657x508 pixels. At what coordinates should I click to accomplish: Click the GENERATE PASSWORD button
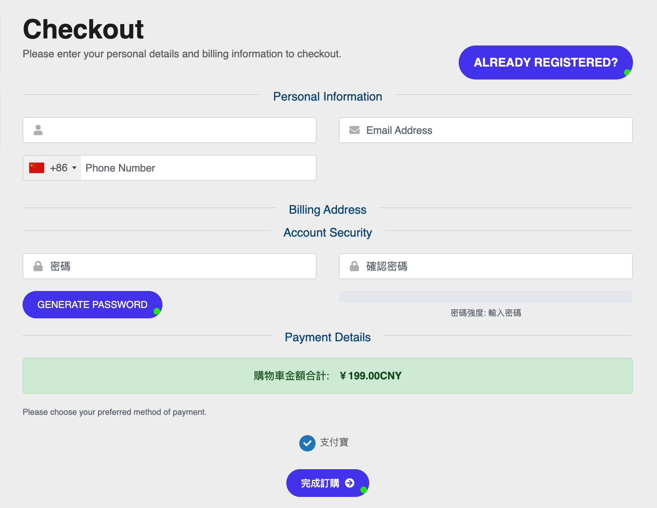coord(92,305)
